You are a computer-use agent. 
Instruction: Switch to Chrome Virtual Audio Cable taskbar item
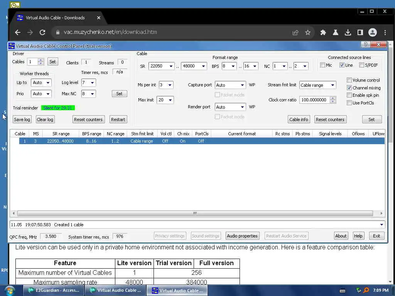(x=115, y=291)
